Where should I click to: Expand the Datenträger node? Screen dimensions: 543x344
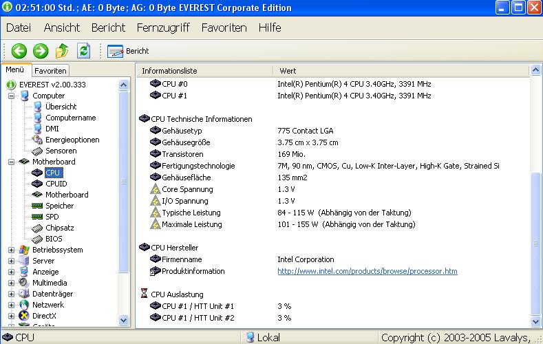[x=12, y=294]
